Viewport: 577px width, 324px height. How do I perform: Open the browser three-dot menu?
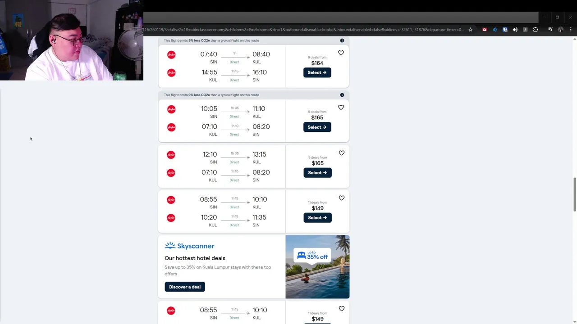coord(571,30)
